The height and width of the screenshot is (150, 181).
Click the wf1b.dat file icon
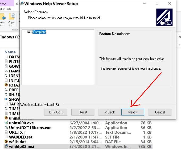(x=6, y=141)
